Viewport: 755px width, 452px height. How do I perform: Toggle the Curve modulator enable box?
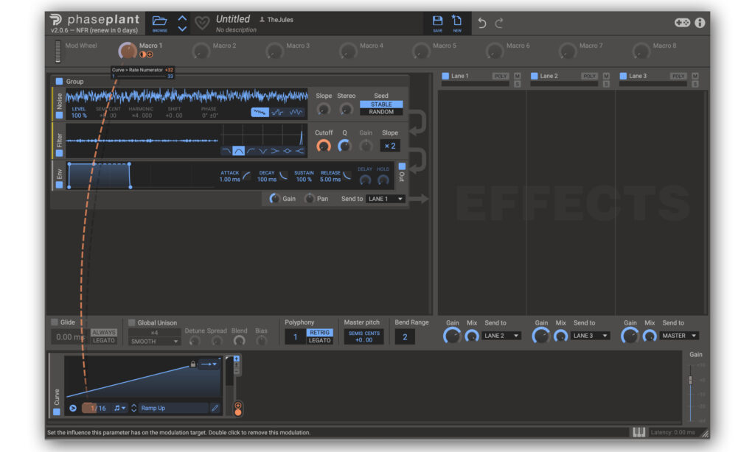pos(56,412)
